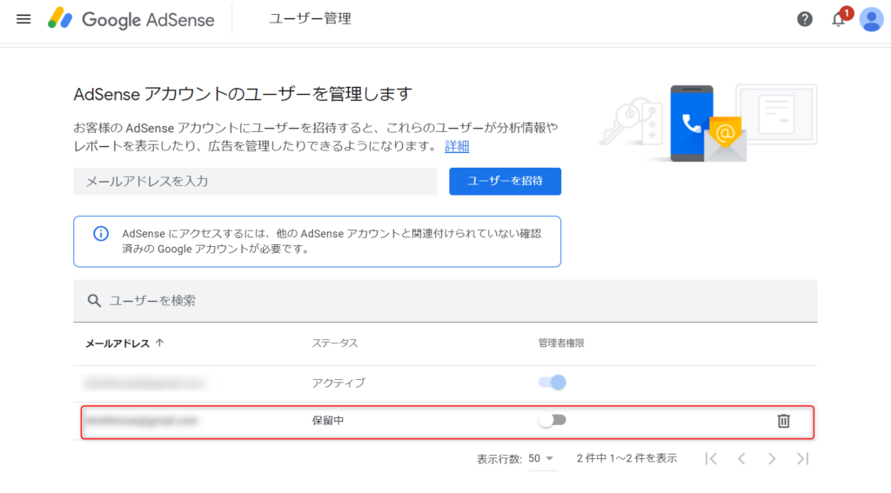891x493 pixels.
Task: Sort by メールアドレス column header
Action: [x=117, y=343]
